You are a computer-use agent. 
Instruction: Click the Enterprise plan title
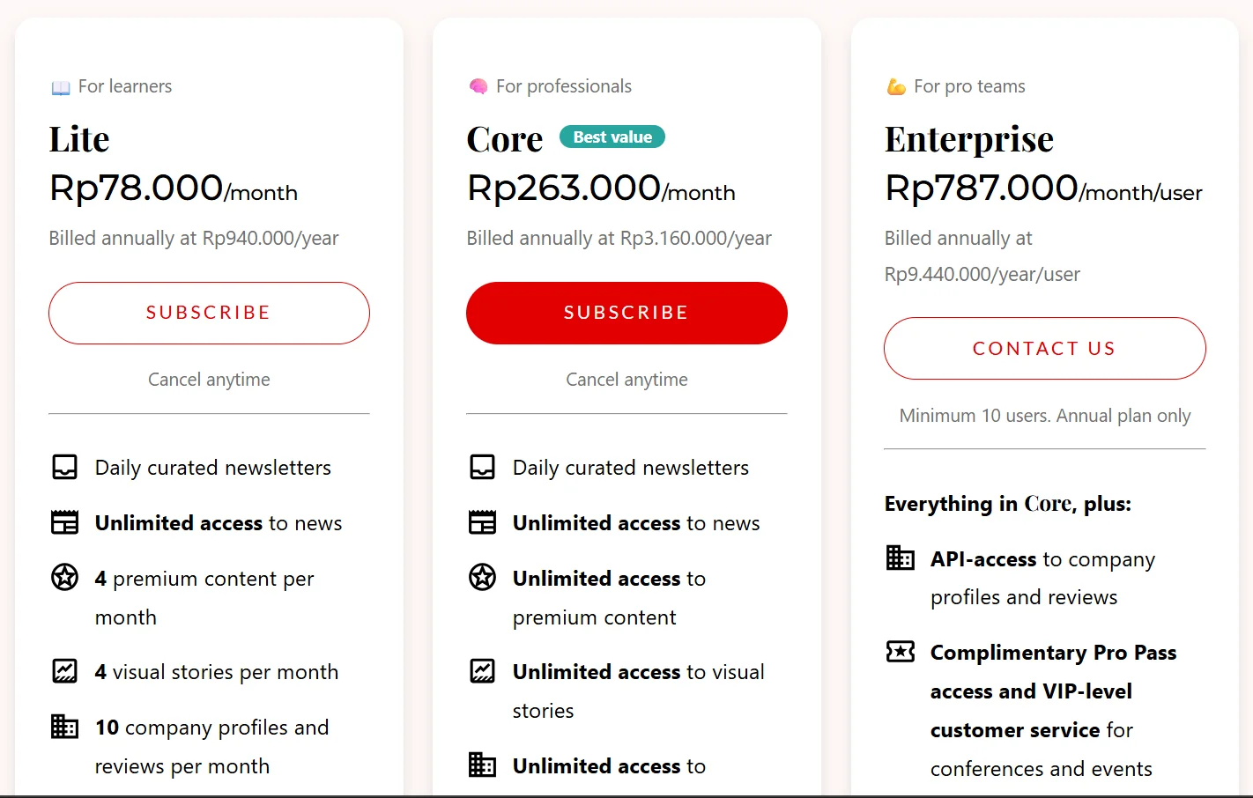(968, 139)
